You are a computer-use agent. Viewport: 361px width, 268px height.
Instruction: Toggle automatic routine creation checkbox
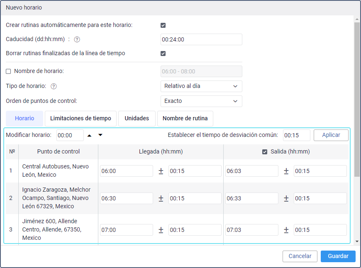coord(163,25)
